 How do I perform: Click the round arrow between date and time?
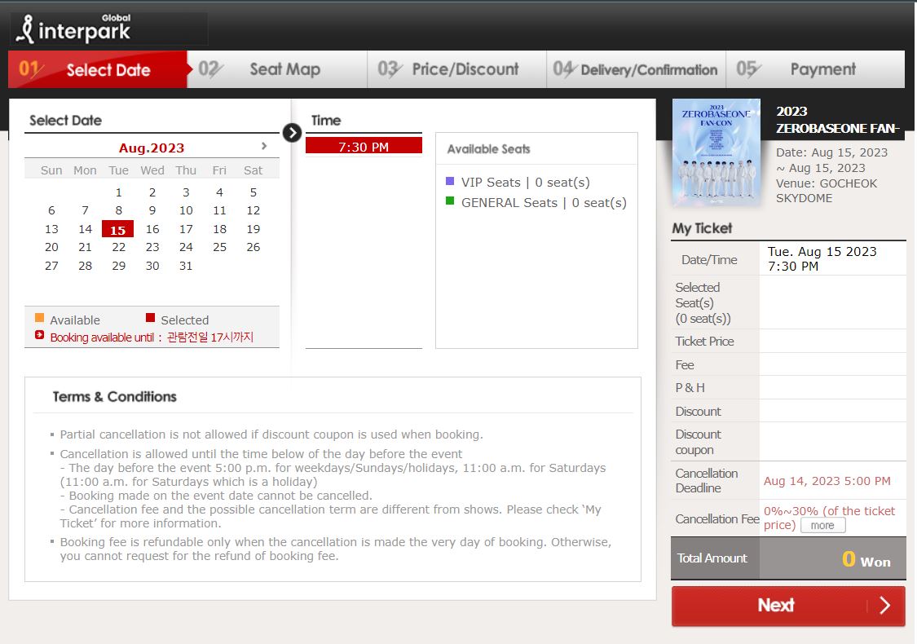click(292, 133)
